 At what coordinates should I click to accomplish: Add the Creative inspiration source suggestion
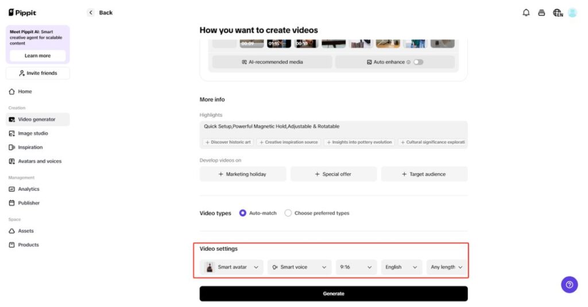pyautogui.click(x=288, y=143)
